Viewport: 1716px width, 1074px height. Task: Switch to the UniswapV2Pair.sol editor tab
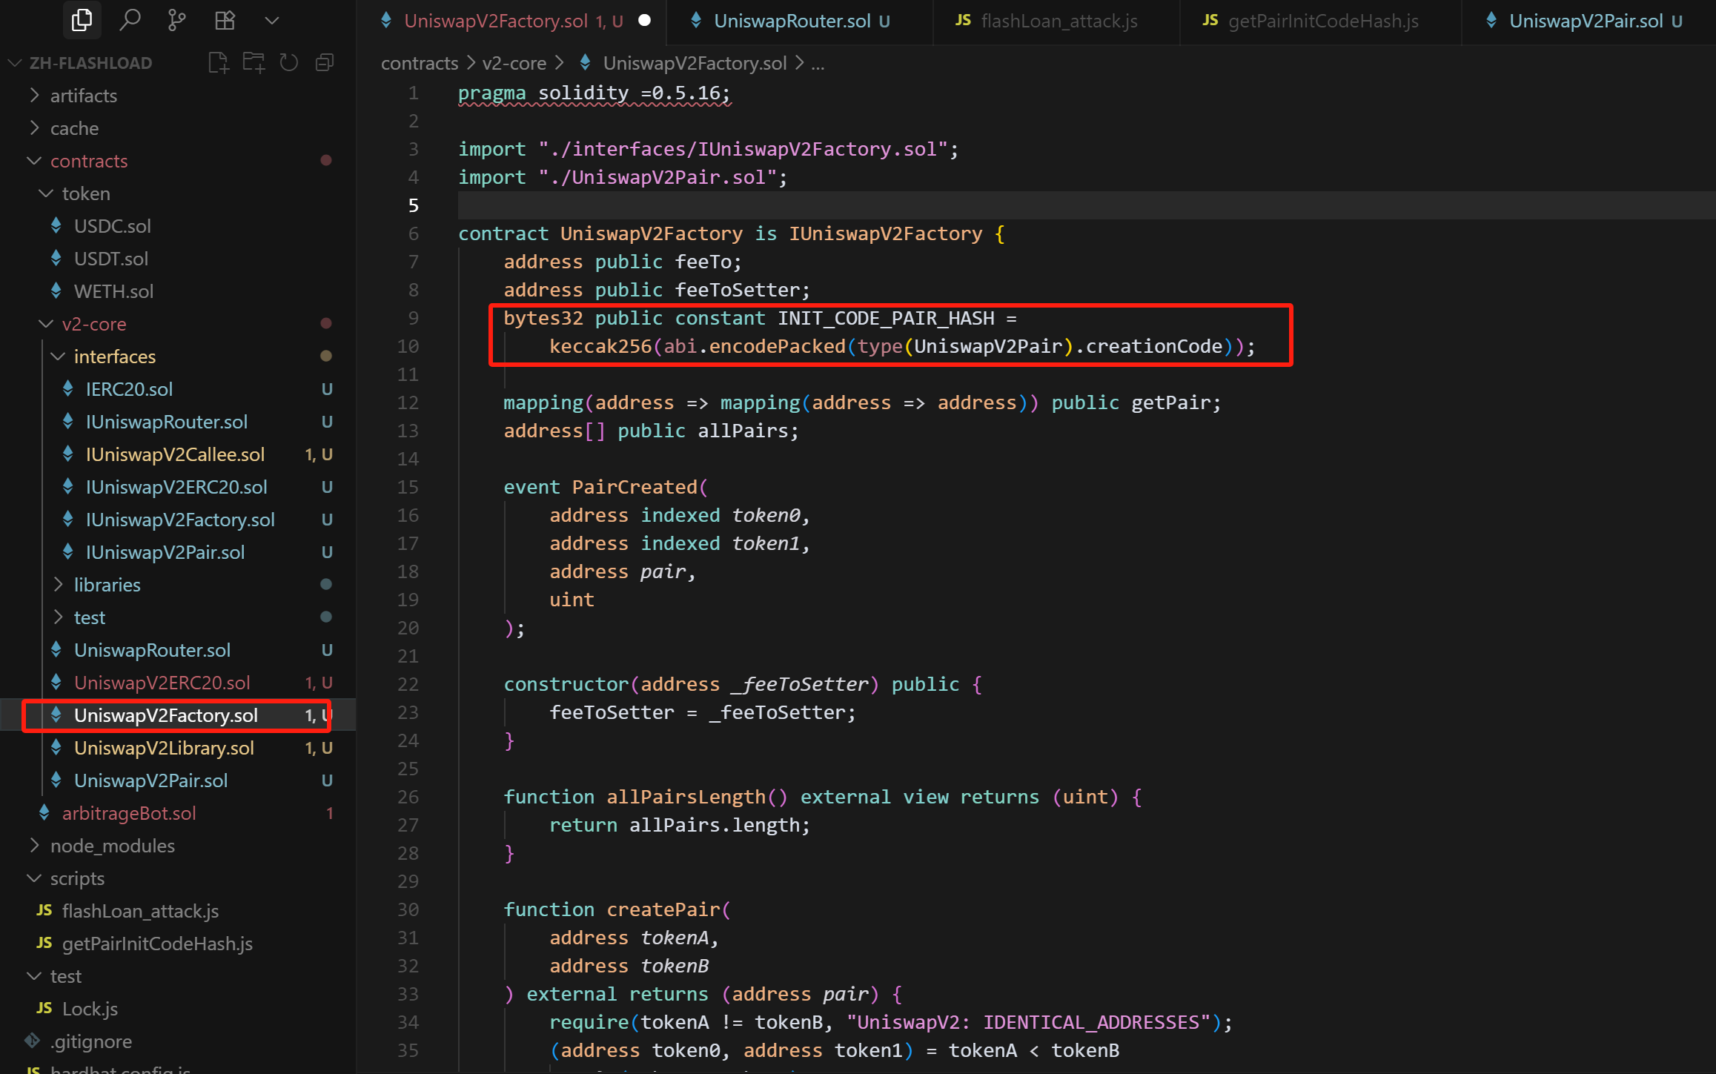pos(1589,21)
